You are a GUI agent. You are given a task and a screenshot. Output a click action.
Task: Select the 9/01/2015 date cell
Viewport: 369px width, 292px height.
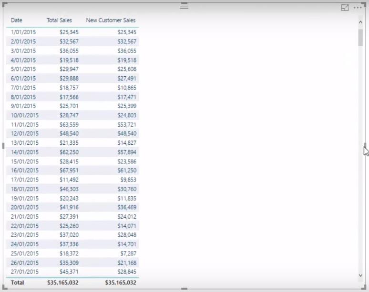23,106
